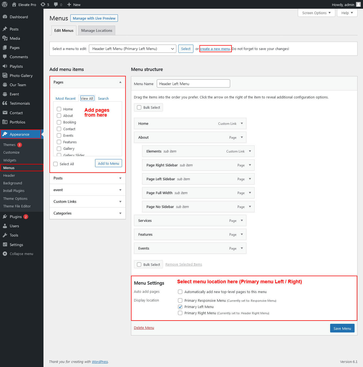Enable the Primary Right Menu location
This screenshot has width=363, height=367.
180,313
